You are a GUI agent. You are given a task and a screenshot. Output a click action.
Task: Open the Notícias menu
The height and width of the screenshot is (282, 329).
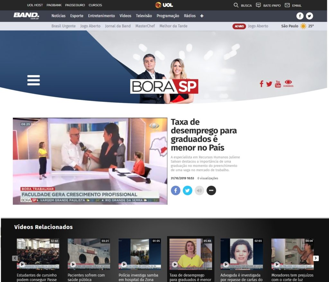[x=58, y=16]
